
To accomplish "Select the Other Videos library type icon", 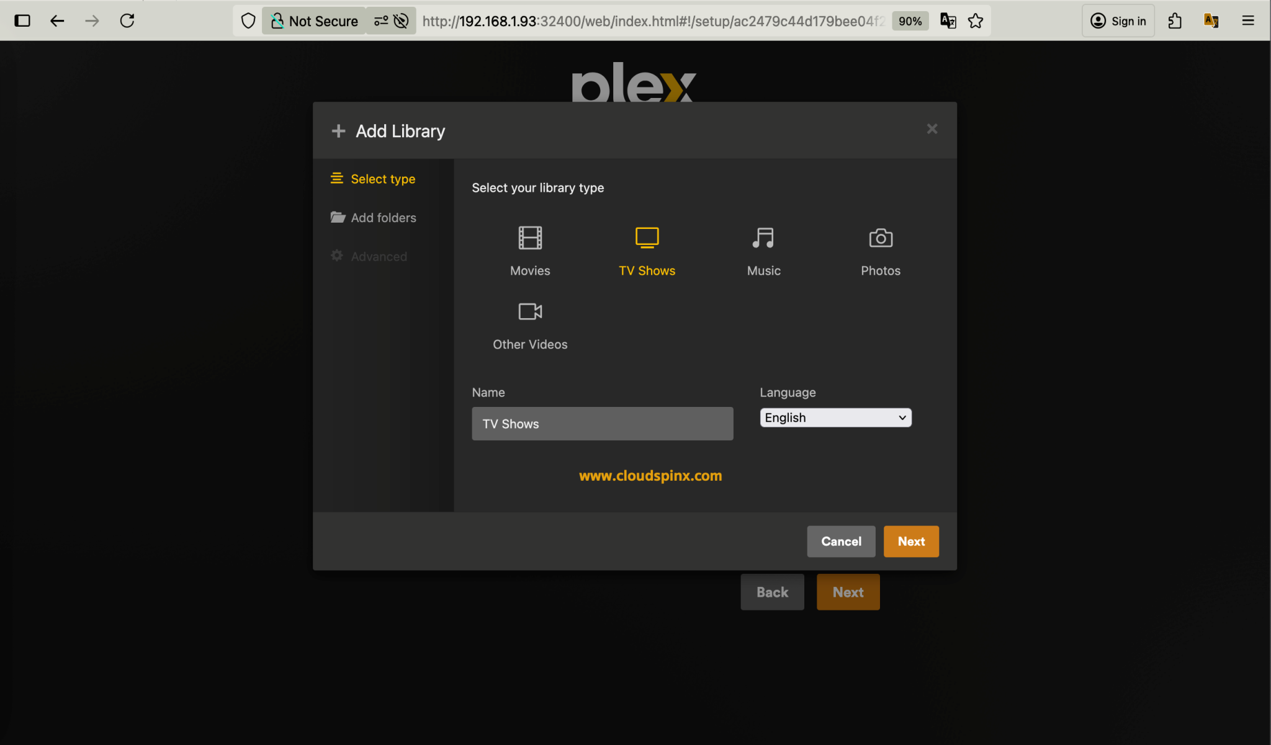I will pos(529,312).
